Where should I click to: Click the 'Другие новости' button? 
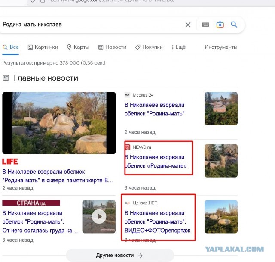(120, 255)
